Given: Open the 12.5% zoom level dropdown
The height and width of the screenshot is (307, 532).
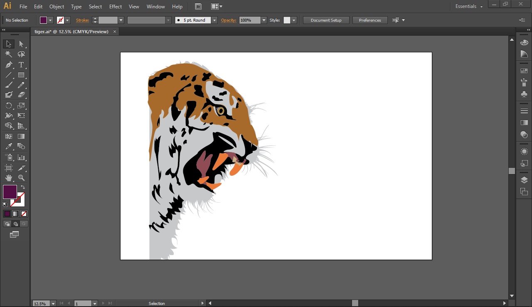Looking at the screenshot, I should click(53, 304).
